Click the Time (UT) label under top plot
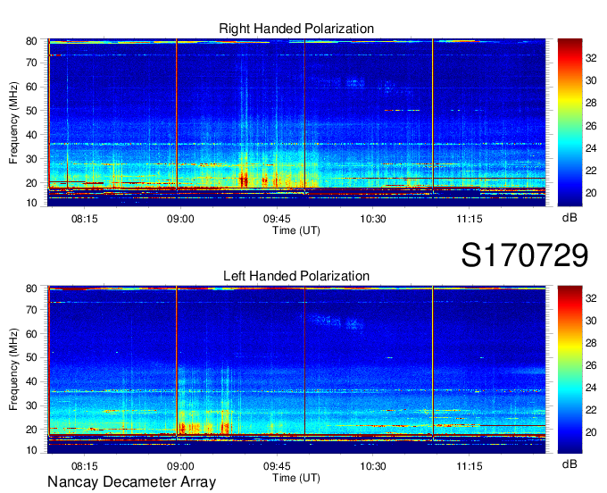This screenshot has height=493, width=607. pyautogui.click(x=296, y=230)
